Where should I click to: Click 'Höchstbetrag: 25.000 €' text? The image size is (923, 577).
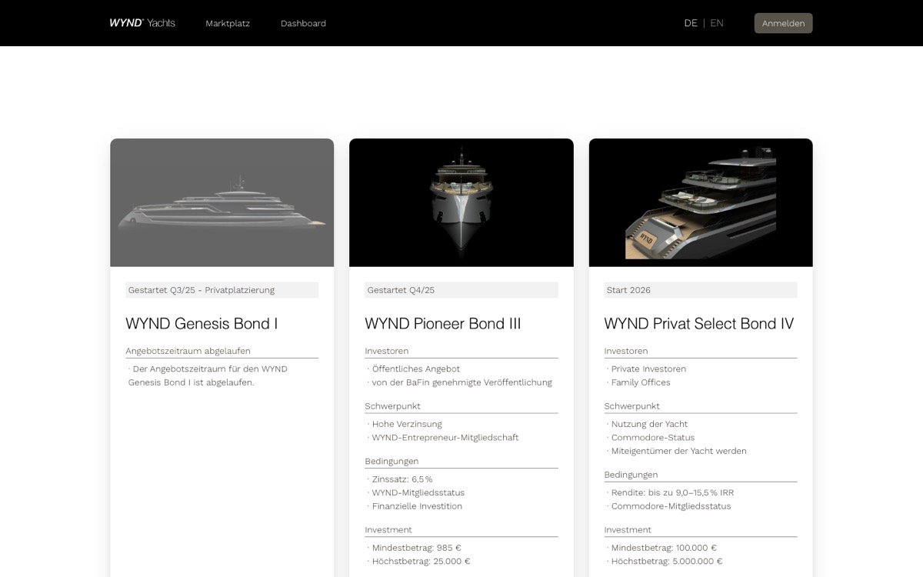[421, 562]
